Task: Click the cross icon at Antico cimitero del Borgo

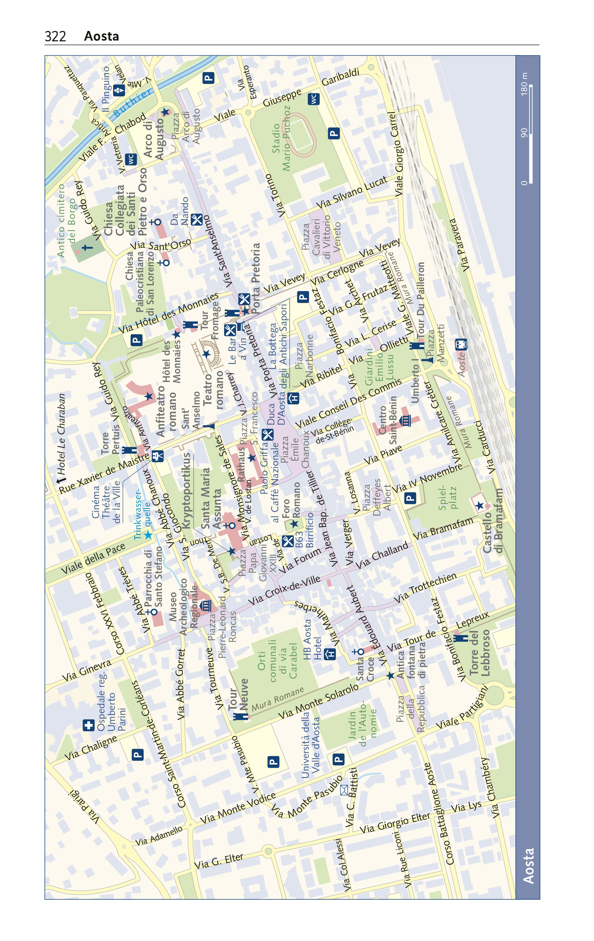Action: tap(87, 247)
